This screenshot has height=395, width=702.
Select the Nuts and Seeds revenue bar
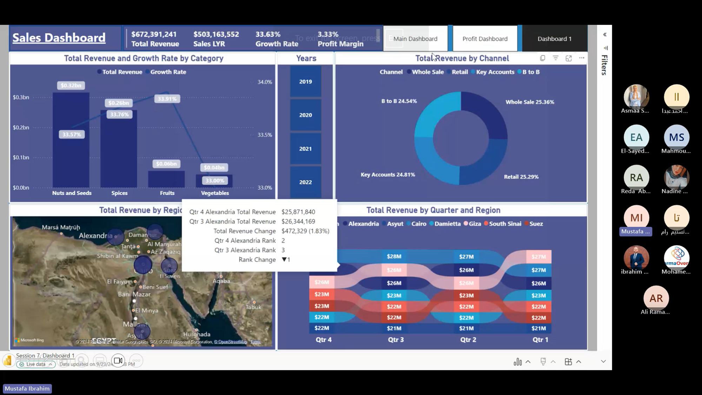click(x=71, y=140)
